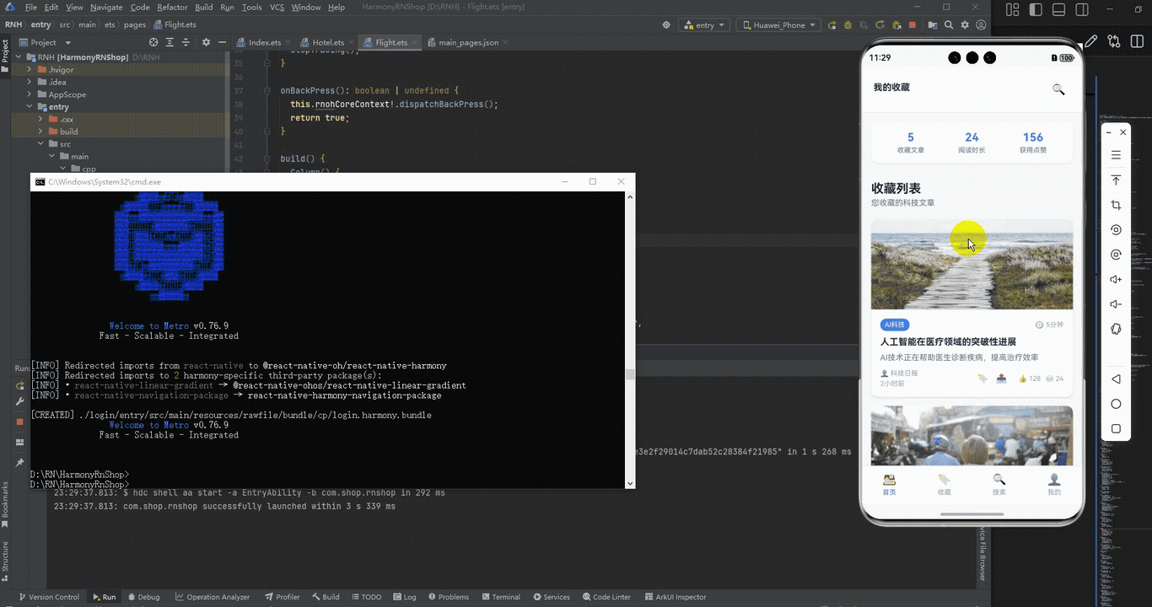
Task: Open the Operation Analyzer tool window
Action: 213,597
